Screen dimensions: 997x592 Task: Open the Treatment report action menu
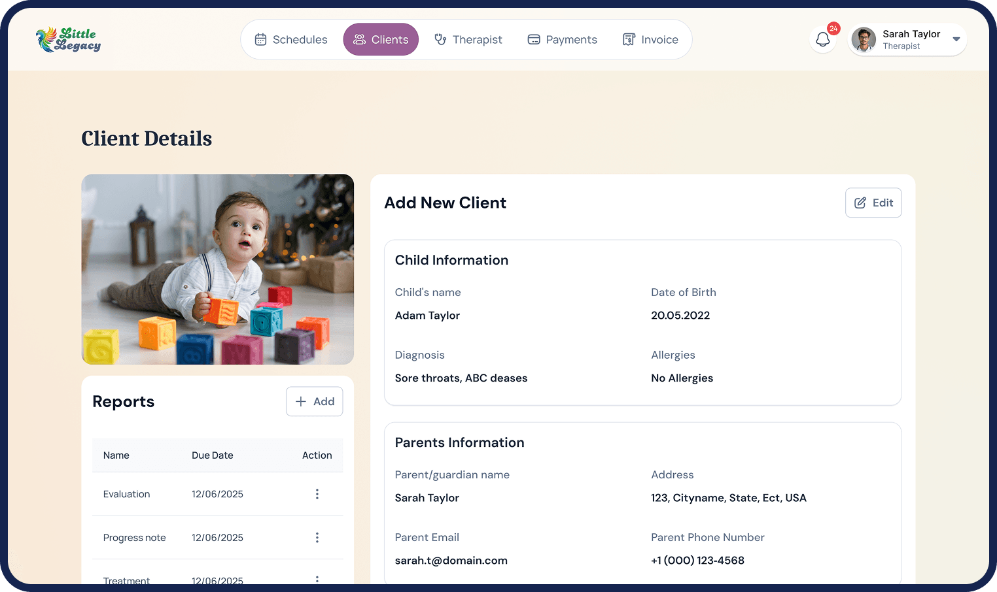[317, 579]
